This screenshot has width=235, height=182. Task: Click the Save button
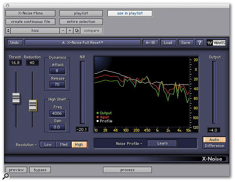point(186,43)
